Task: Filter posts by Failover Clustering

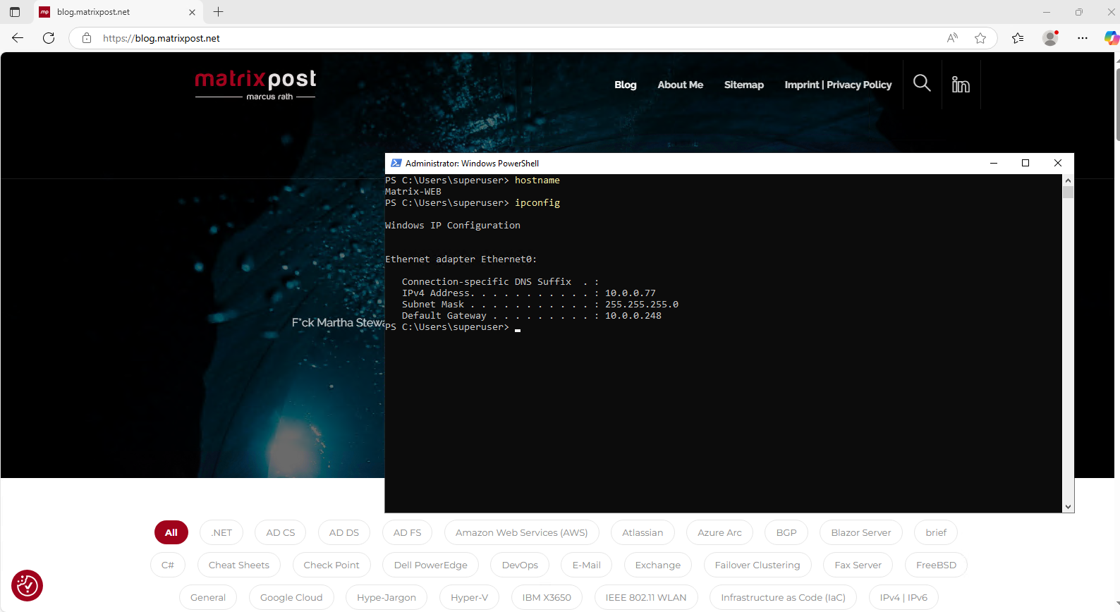Action: point(757,565)
